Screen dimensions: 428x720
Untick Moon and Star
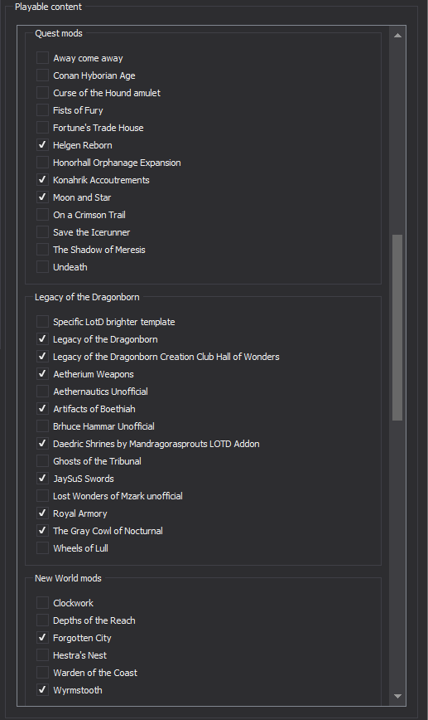tap(42, 197)
